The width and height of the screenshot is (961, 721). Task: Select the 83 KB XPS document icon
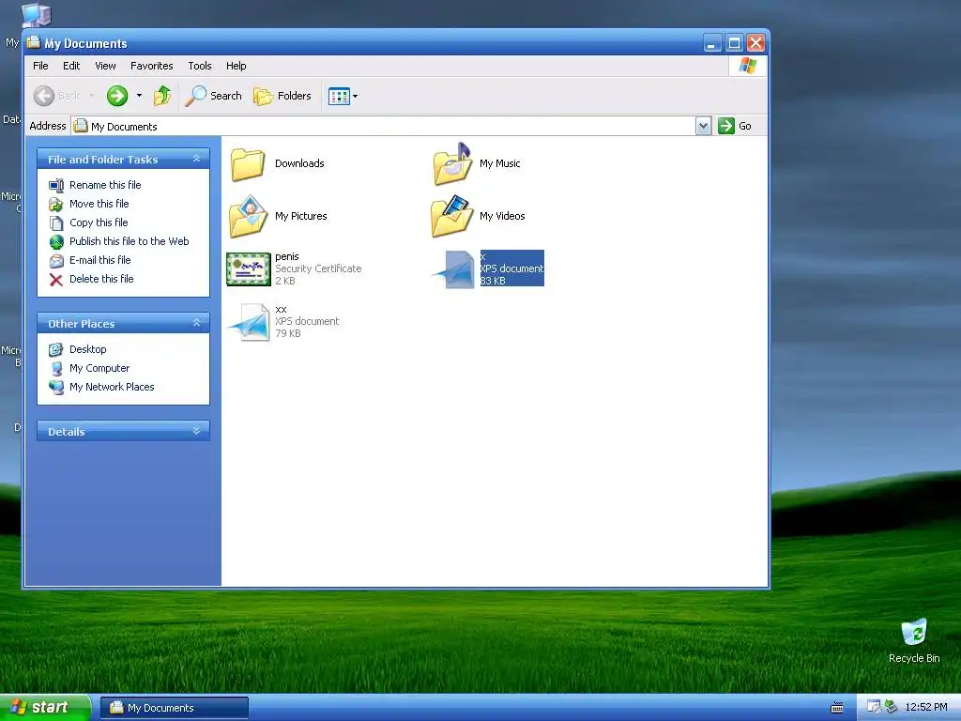tap(453, 269)
